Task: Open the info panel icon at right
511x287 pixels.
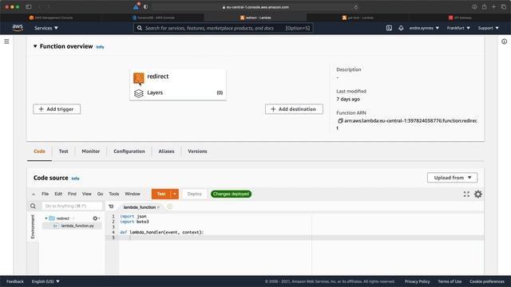Action: pyautogui.click(x=504, y=41)
